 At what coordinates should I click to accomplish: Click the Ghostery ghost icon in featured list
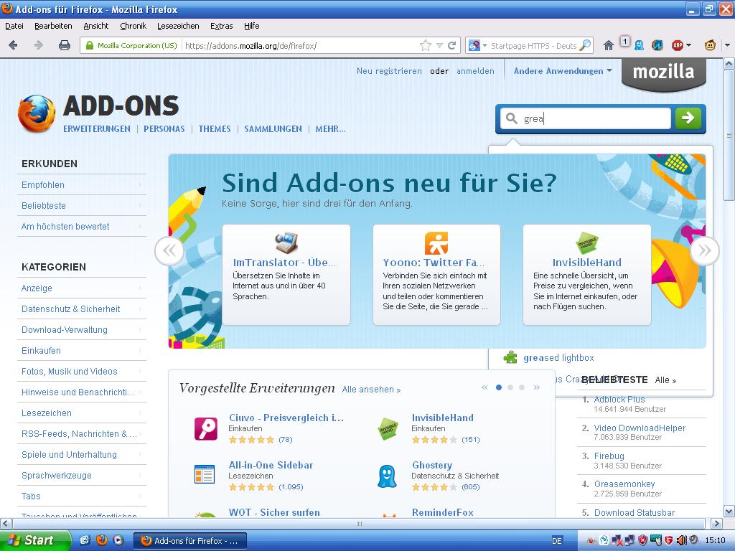(387, 476)
